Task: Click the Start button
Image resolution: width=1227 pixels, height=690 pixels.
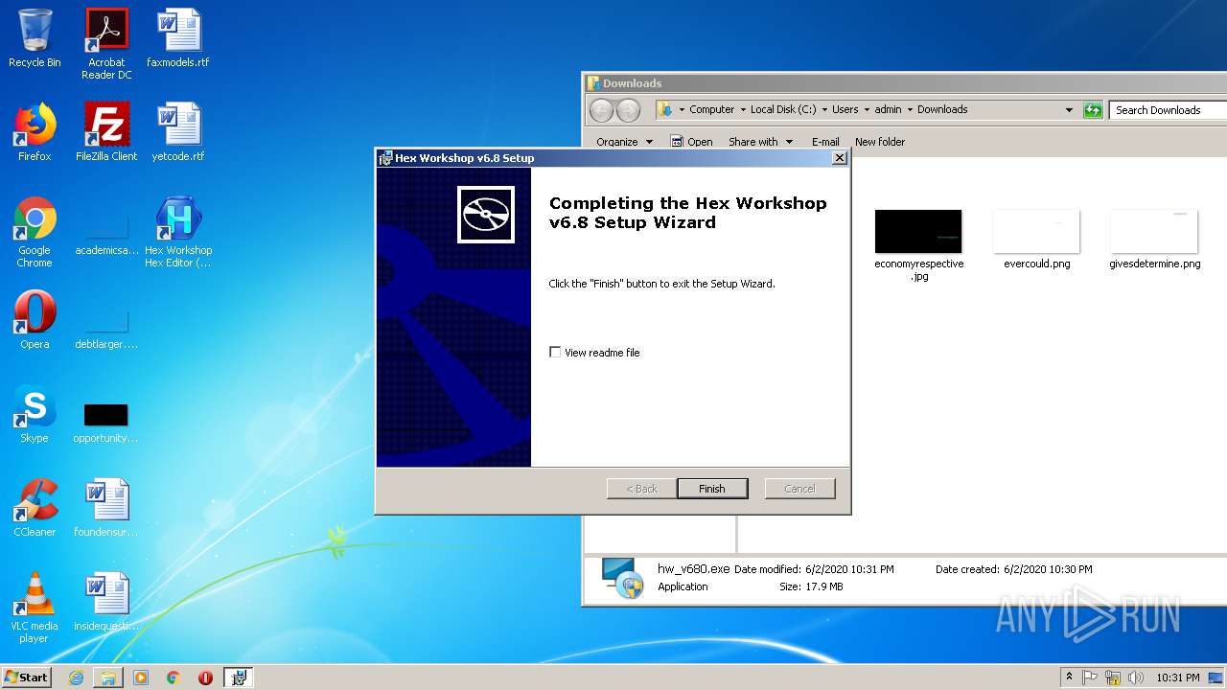Action: point(27,678)
